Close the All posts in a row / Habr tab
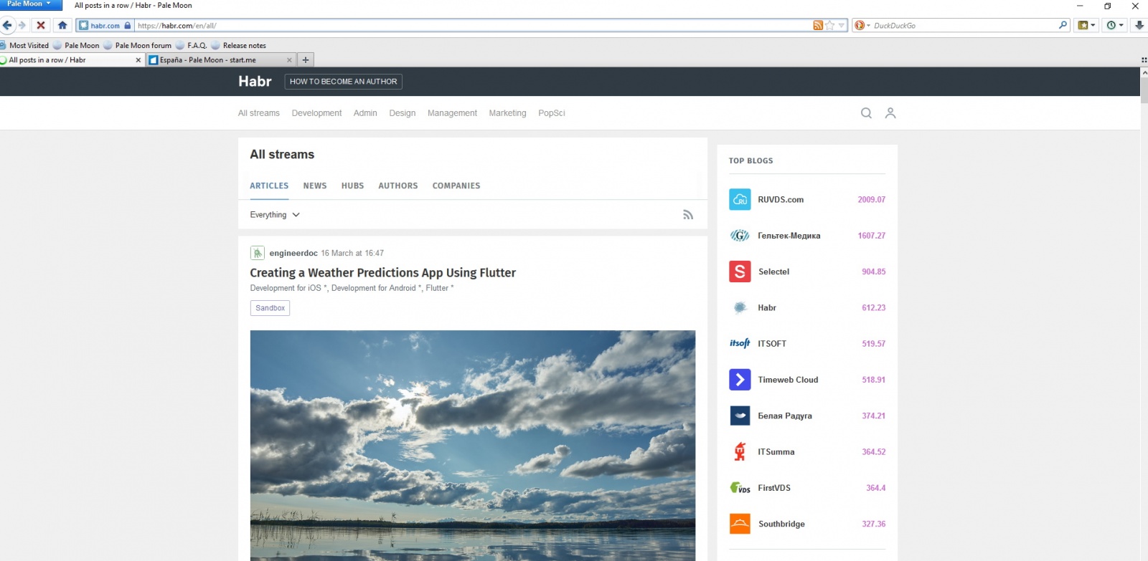Screen dimensions: 1148x561 (138, 60)
